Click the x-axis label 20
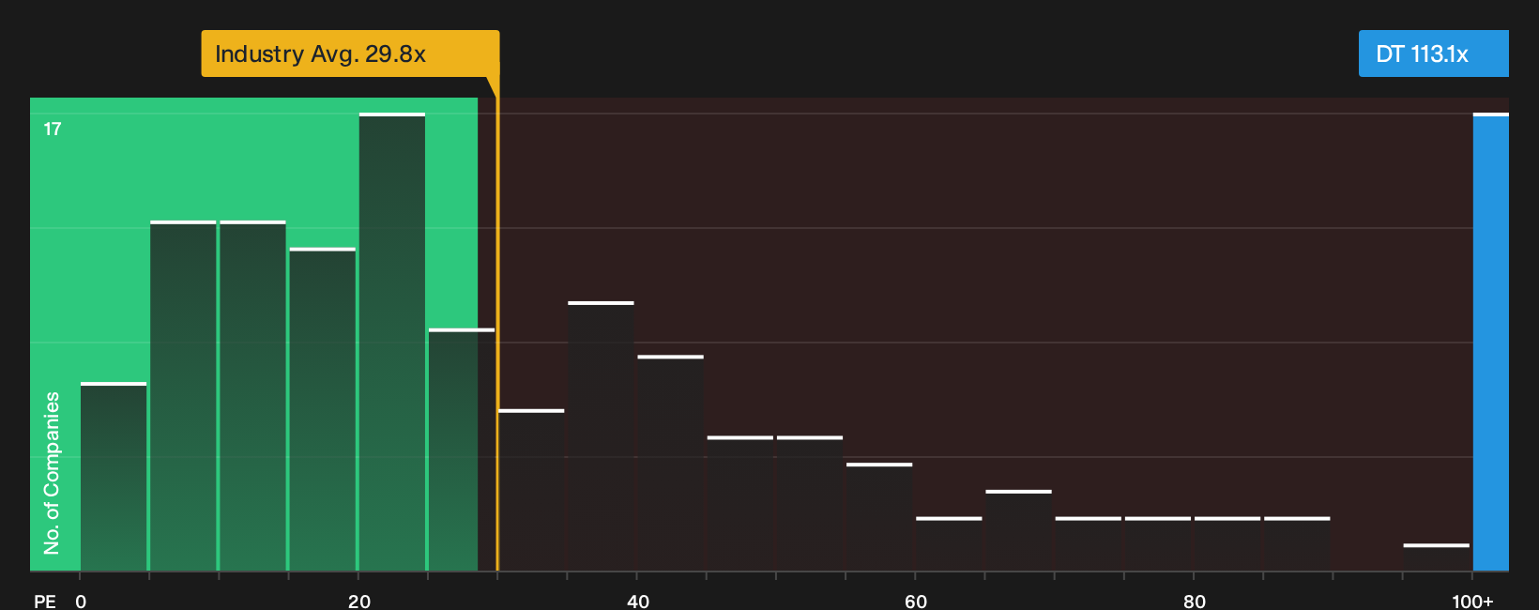This screenshot has height=610, width=1539. tap(359, 602)
